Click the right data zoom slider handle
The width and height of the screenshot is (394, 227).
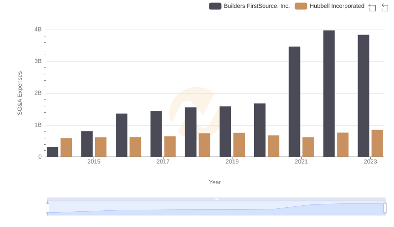pyautogui.click(x=385, y=208)
